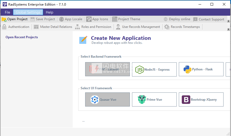Click the Master Detail Relations table icon
Viewport: 231px width, 136px height.
click(x=36, y=27)
